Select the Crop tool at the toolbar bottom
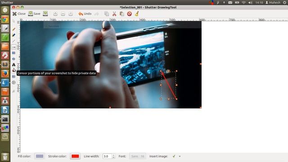 tap(14, 91)
